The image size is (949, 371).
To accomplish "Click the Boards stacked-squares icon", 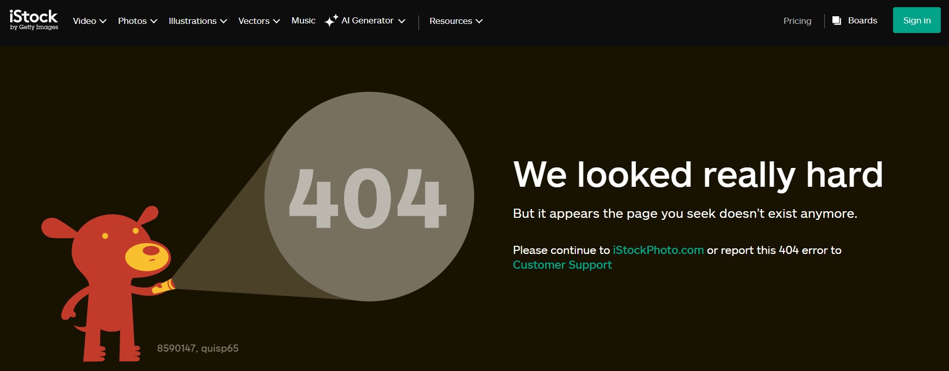I will (x=836, y=20).
